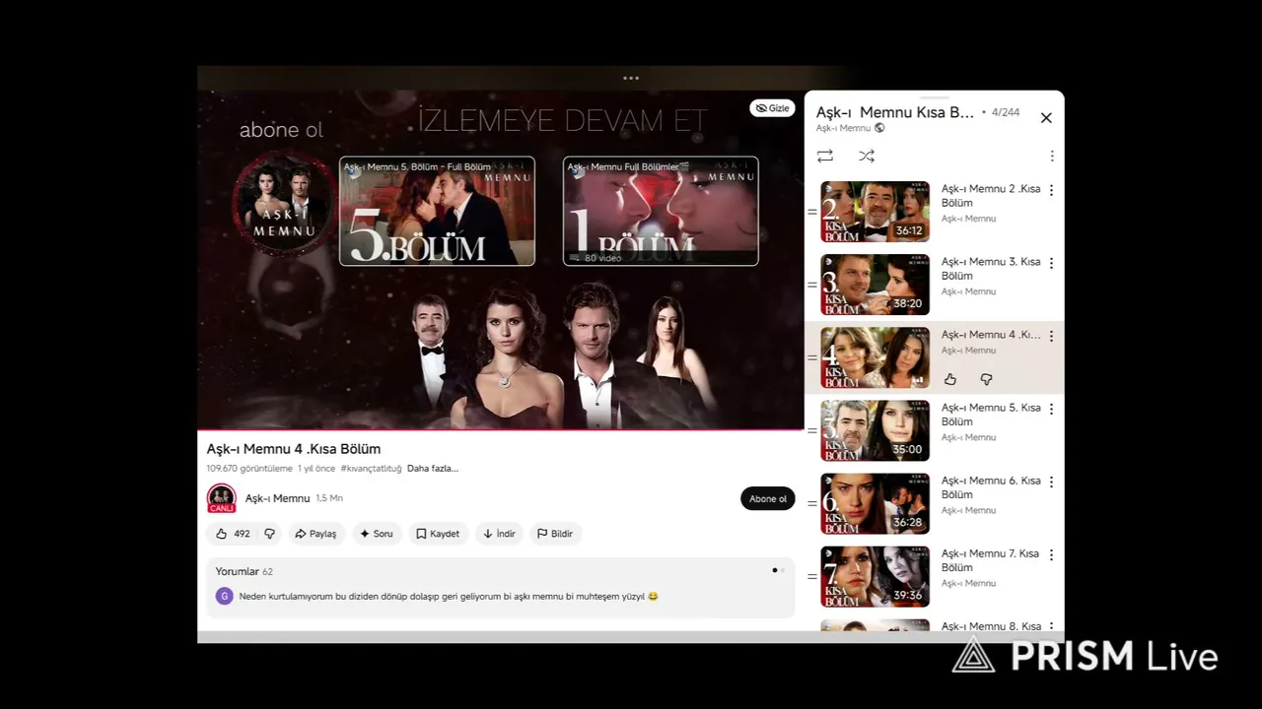Open the Yorumlar comments section header
This screenshot has width=1262, height=709.
coord(245,571)
